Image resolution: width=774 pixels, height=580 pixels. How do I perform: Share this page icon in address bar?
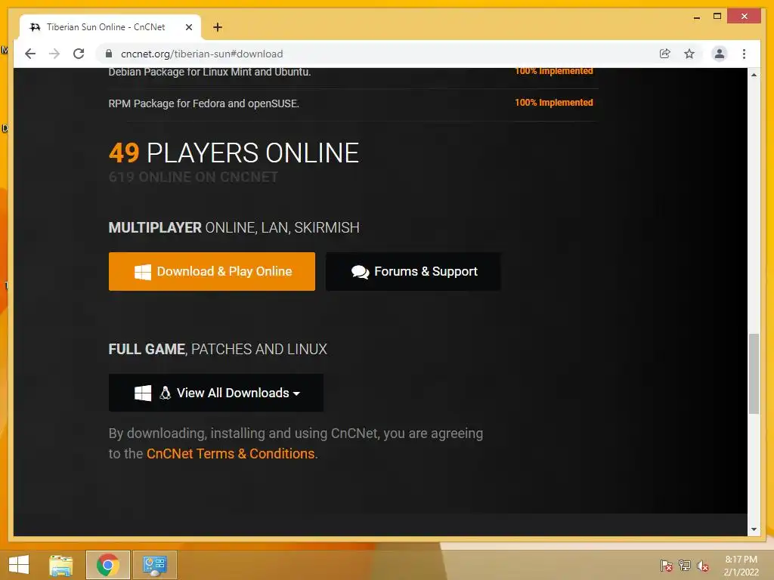point(665,54)
